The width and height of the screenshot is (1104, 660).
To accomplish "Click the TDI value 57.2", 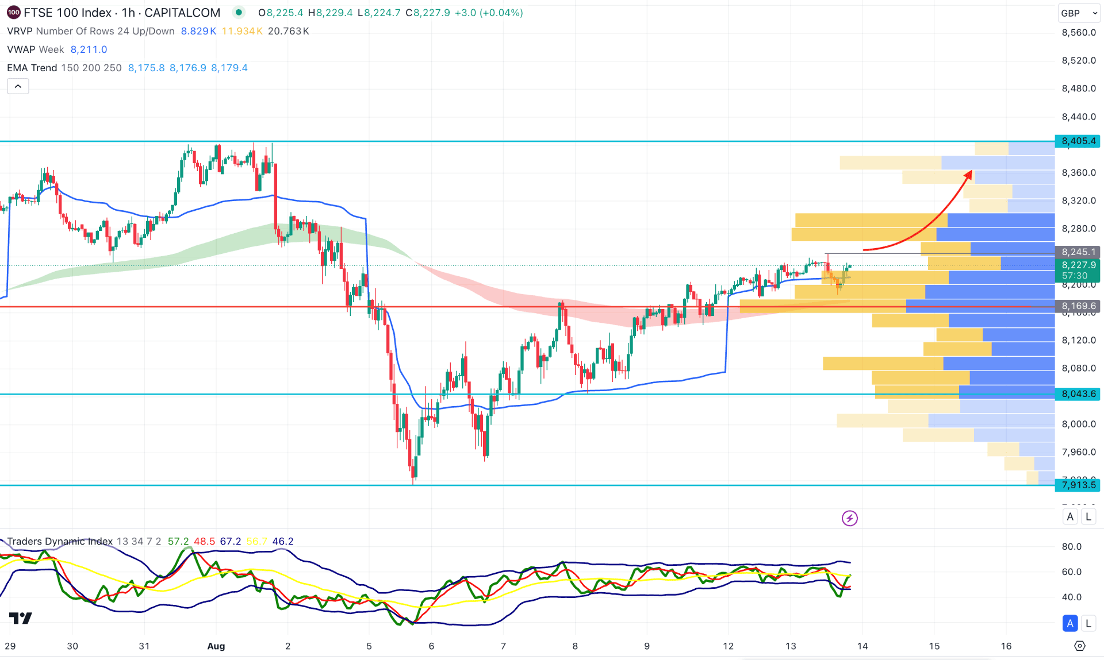I will (x=178, y=541).
